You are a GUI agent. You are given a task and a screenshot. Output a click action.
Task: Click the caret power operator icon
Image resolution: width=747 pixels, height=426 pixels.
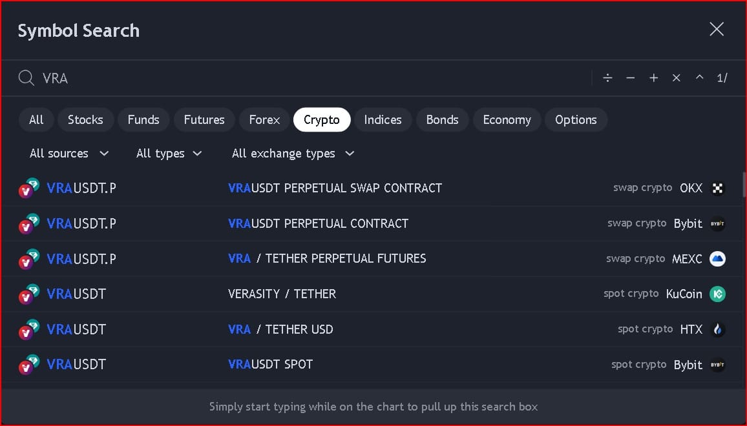point(699,78)
